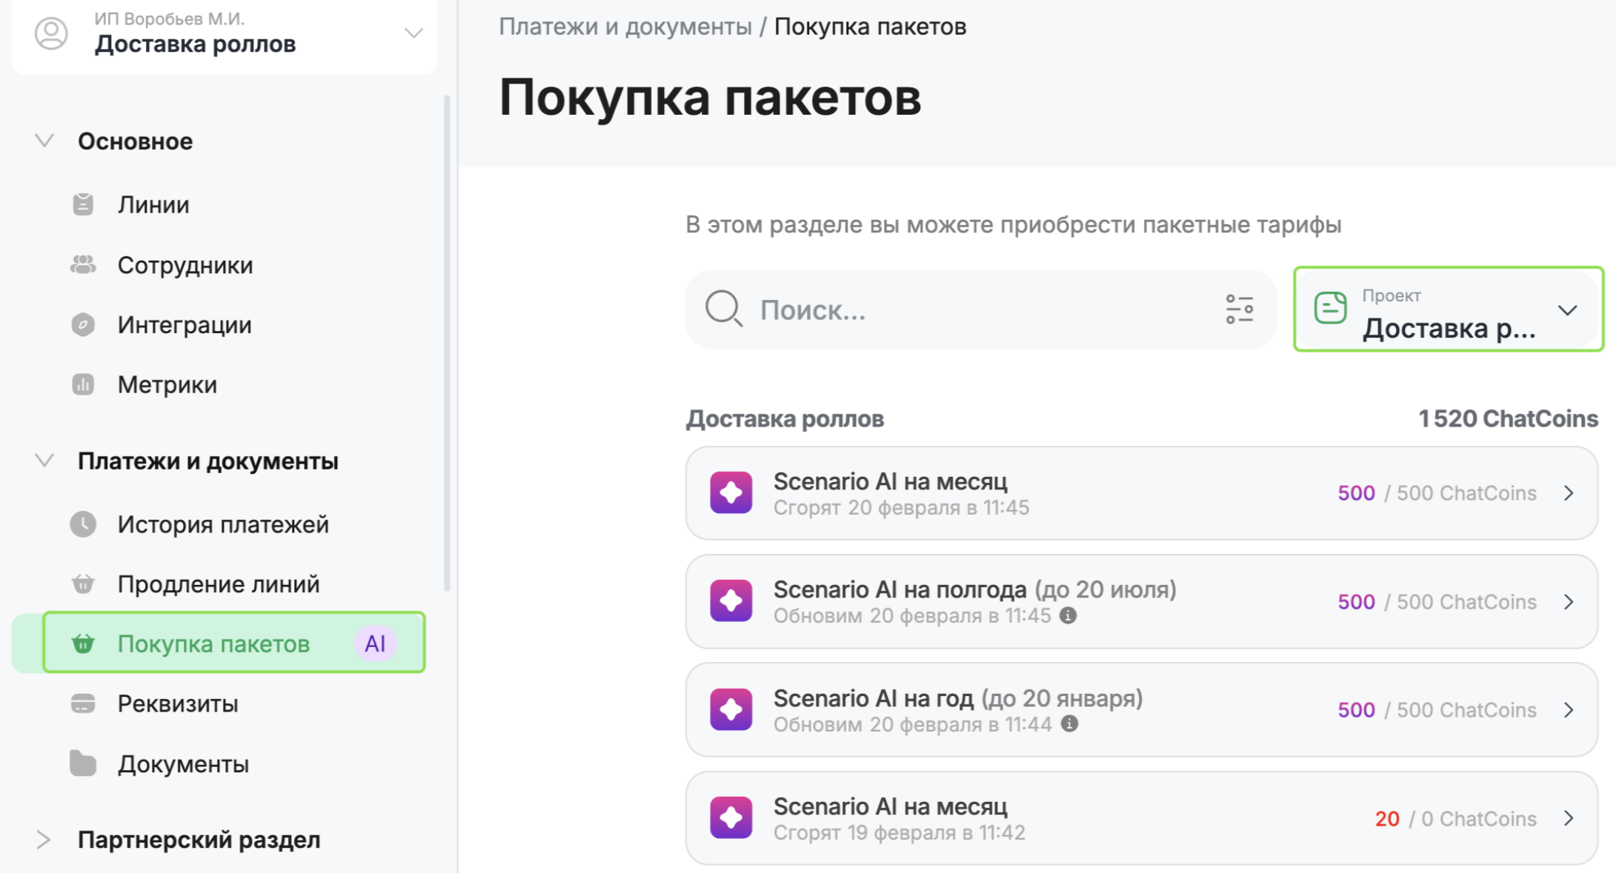Click the search filter settings icon
1616x873 pixels.
(1239, 310)
